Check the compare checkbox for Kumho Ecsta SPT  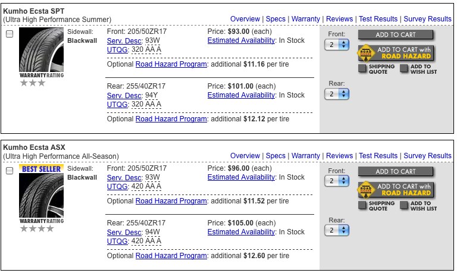coord(10,34)
